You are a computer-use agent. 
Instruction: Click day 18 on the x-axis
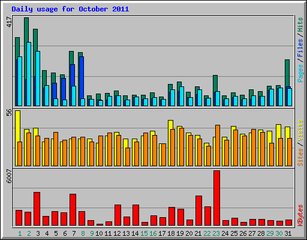click(x=171, y=233)
